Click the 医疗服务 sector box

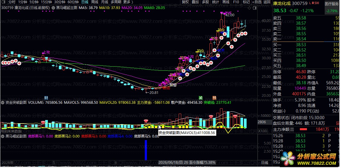point(332,7)
